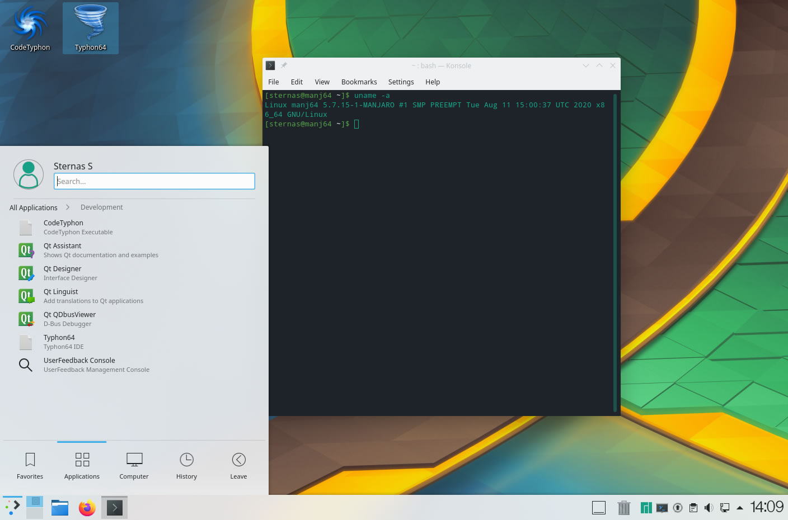The height and width of the screenshot is (520, 788).
Task: Click the Konsole vertical scrollbar
Action: [615, 253]
